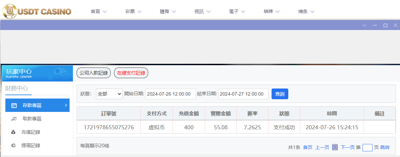Click the 開始日期 start date field
The image size is (400, 157).
coord(171,94)
